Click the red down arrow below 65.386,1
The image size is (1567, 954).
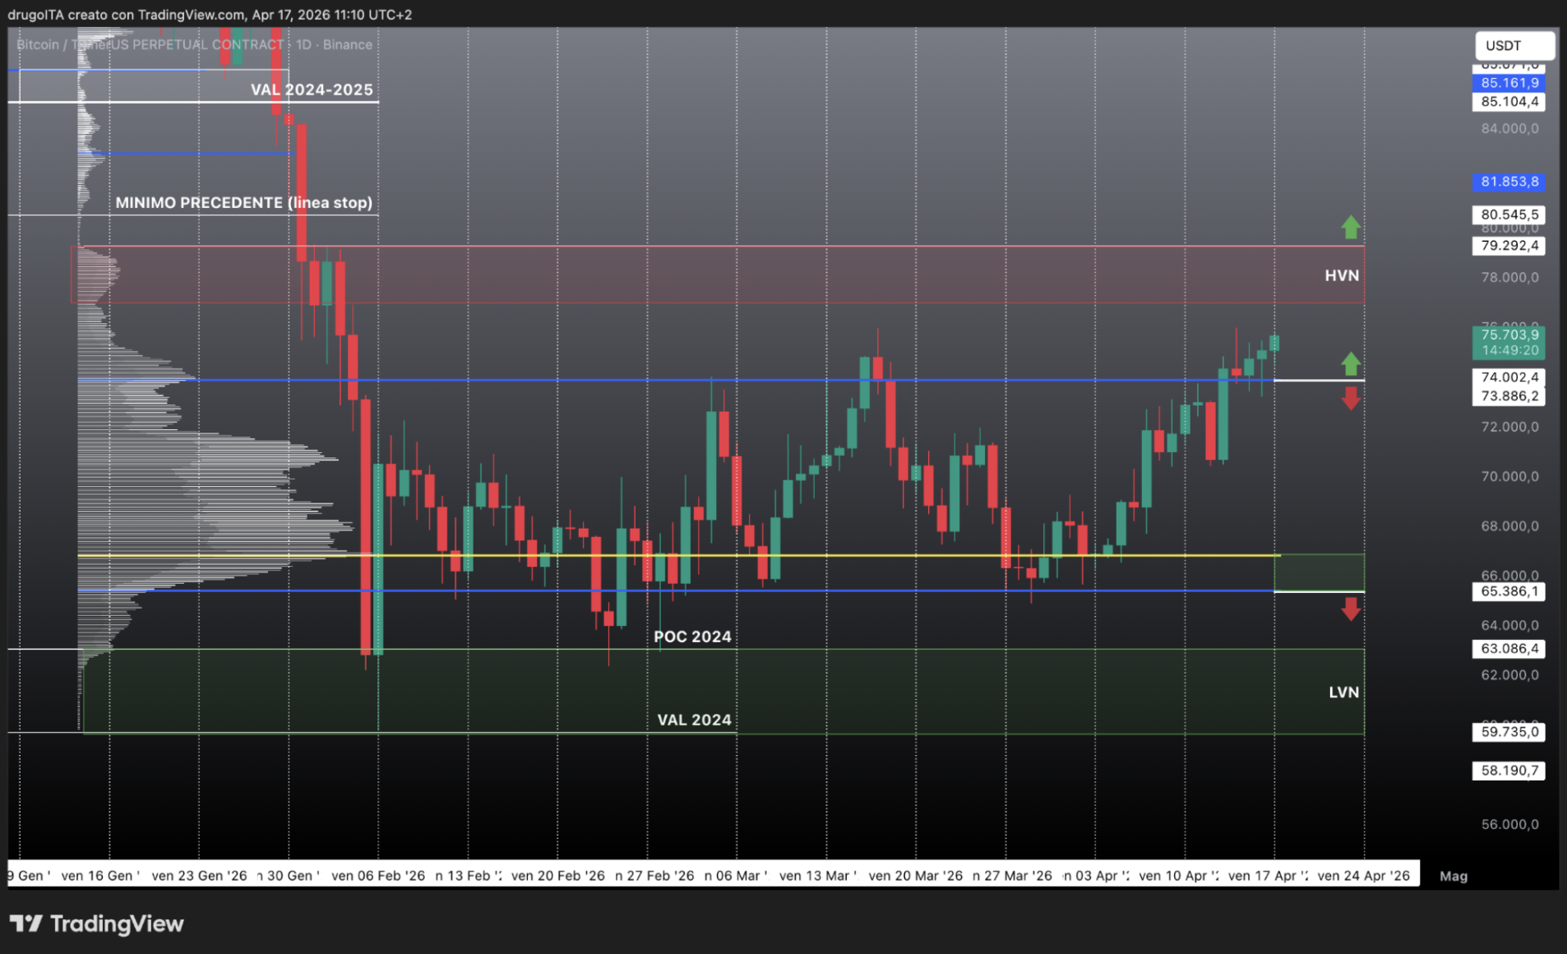1351,609
